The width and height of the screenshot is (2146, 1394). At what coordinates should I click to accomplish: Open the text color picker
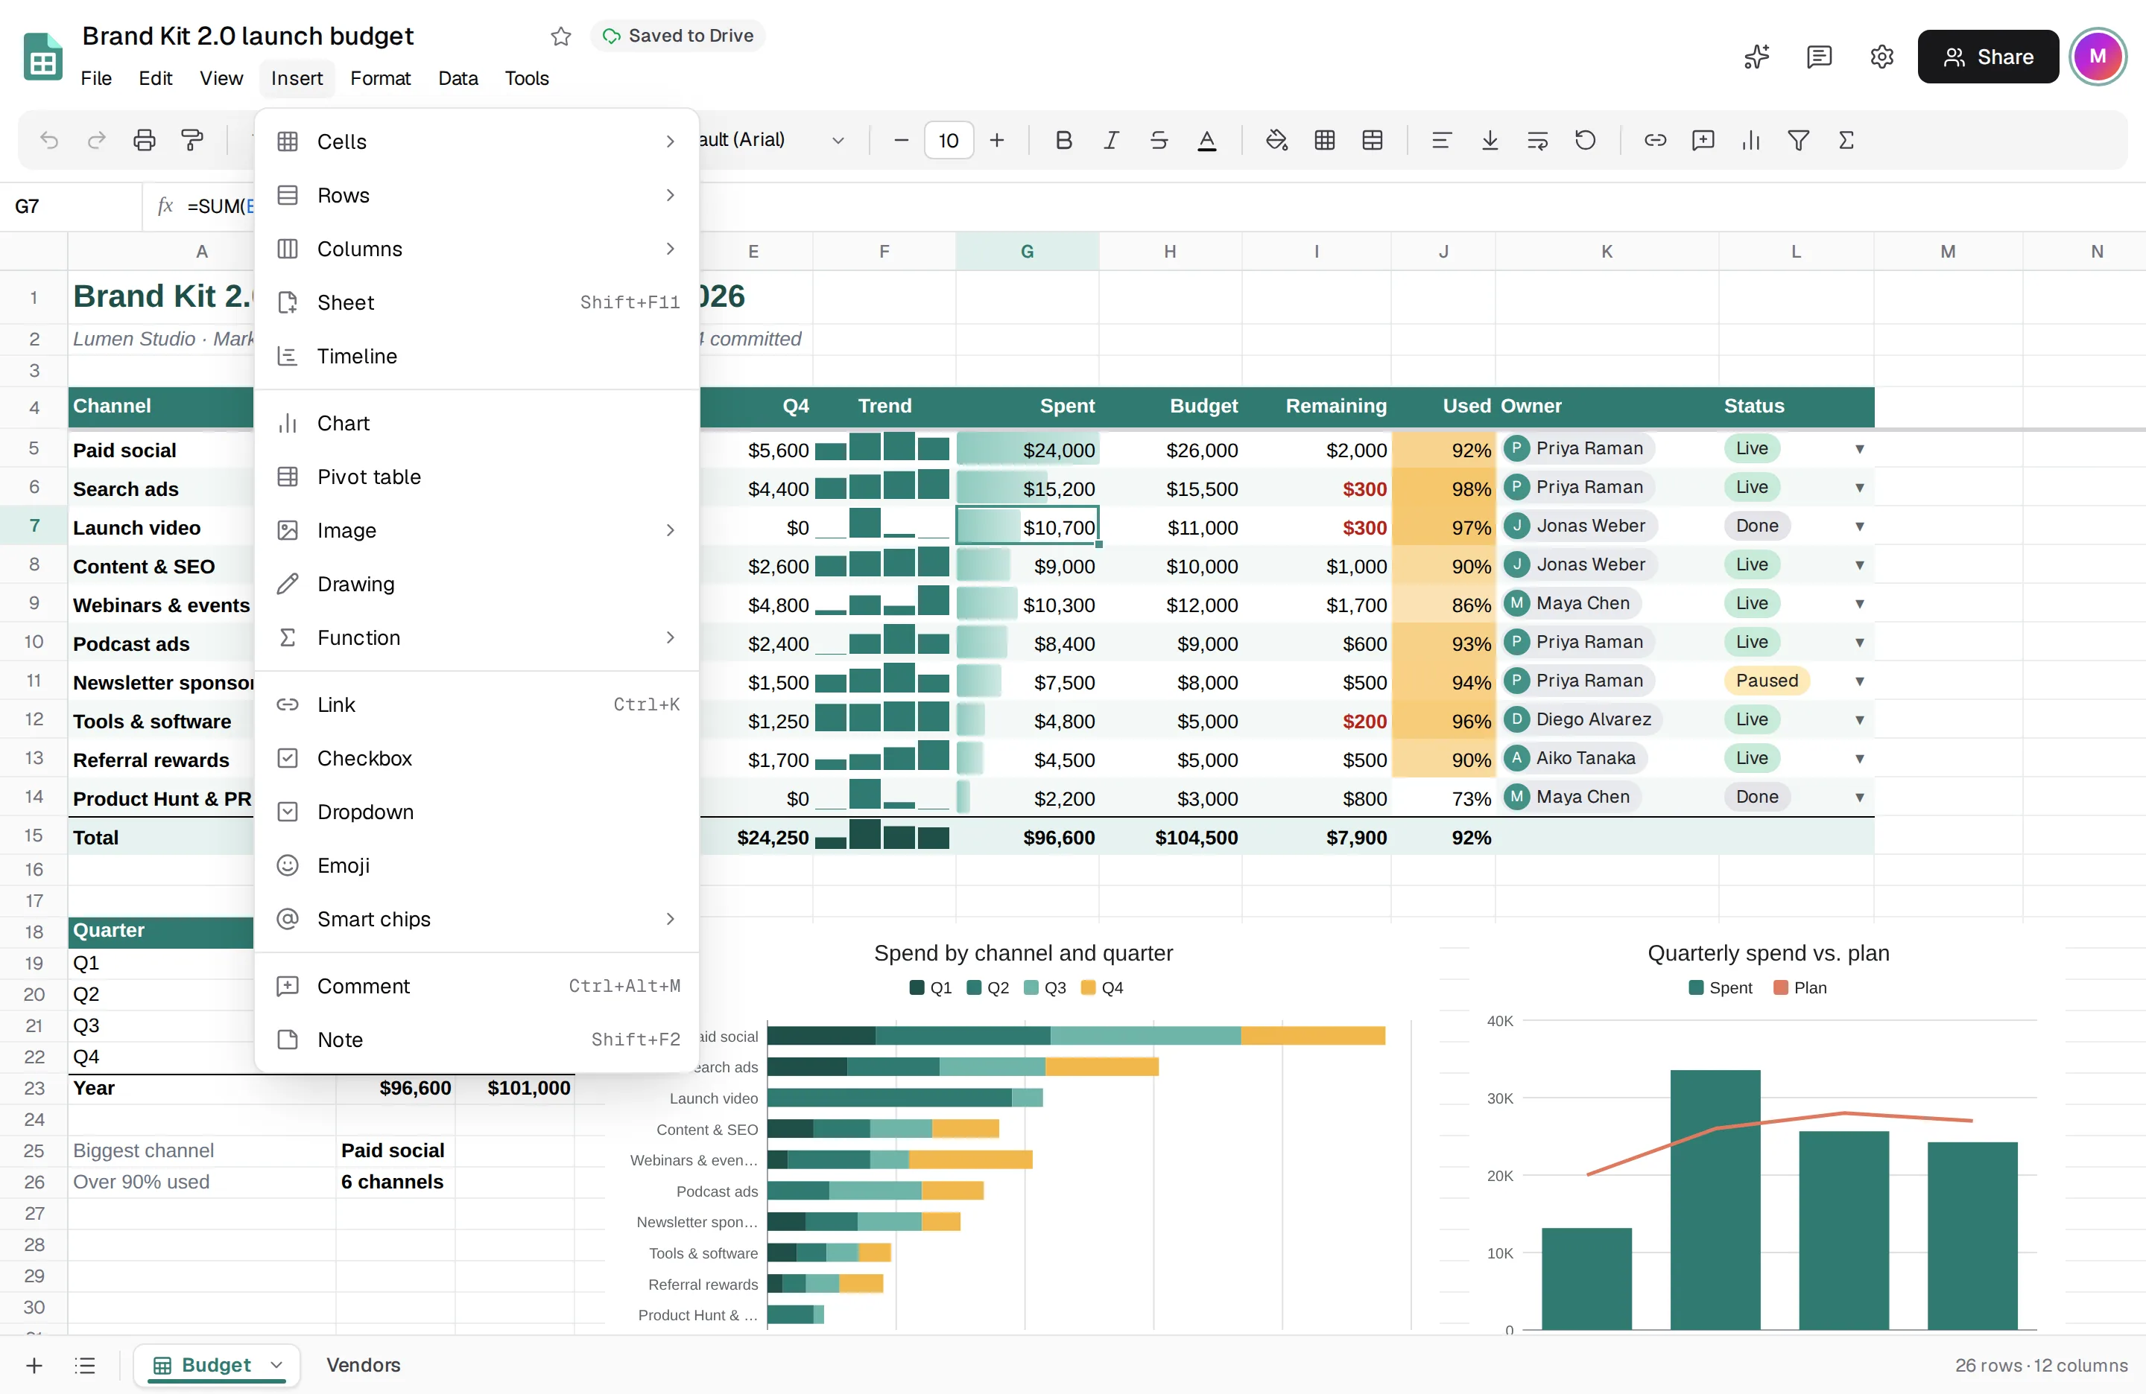coord(1206,141)
